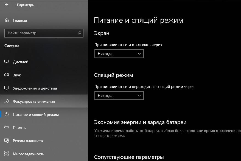Click the Power button icon in sidebar

[7, 114]
